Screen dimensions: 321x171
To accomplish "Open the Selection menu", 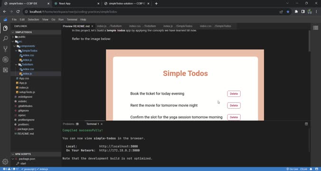I will [33, 19].
